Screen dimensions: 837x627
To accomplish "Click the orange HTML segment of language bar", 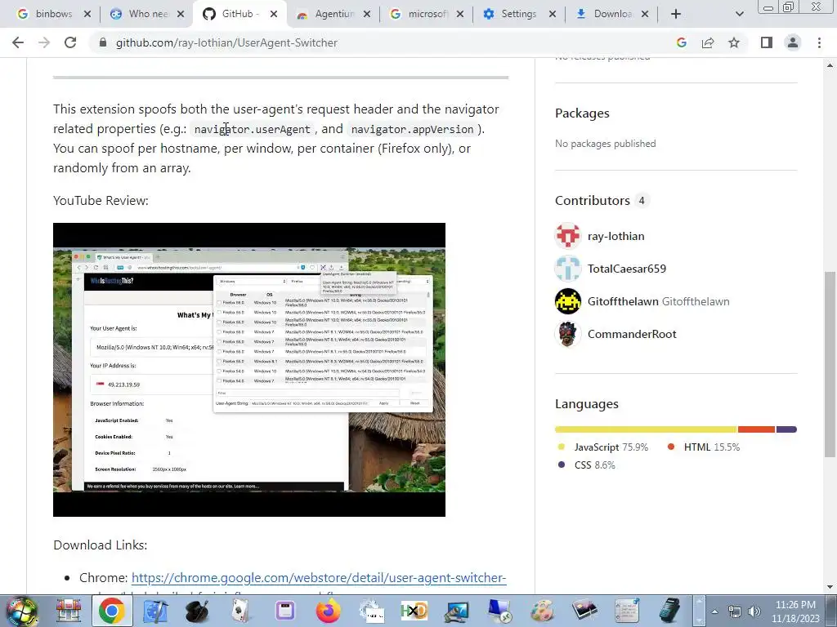I will click(756, 429).
